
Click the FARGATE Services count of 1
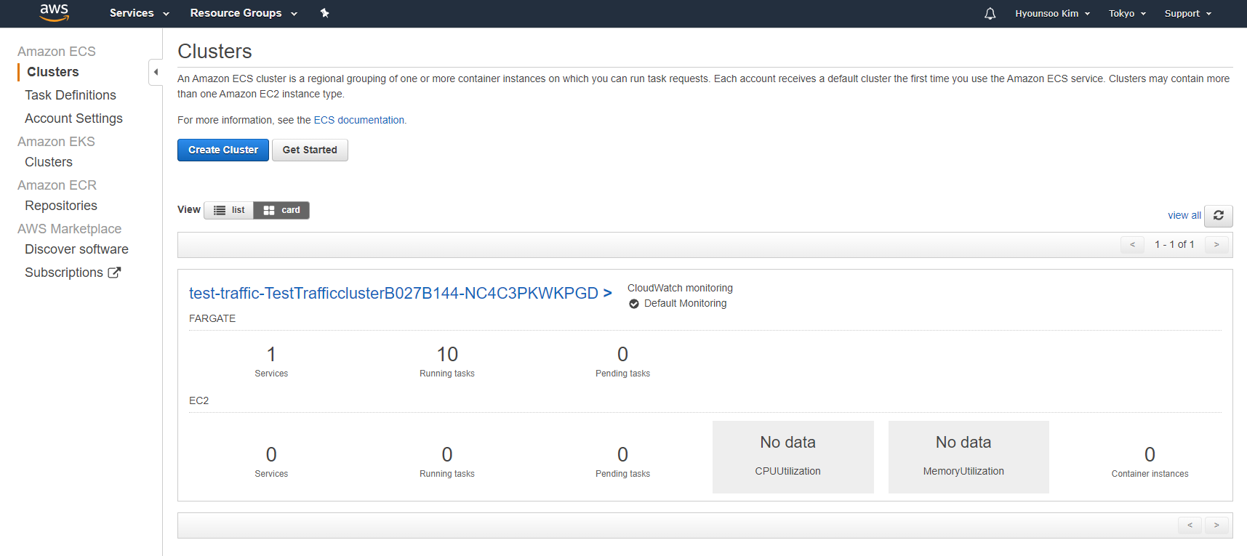(x=271, y=354)
